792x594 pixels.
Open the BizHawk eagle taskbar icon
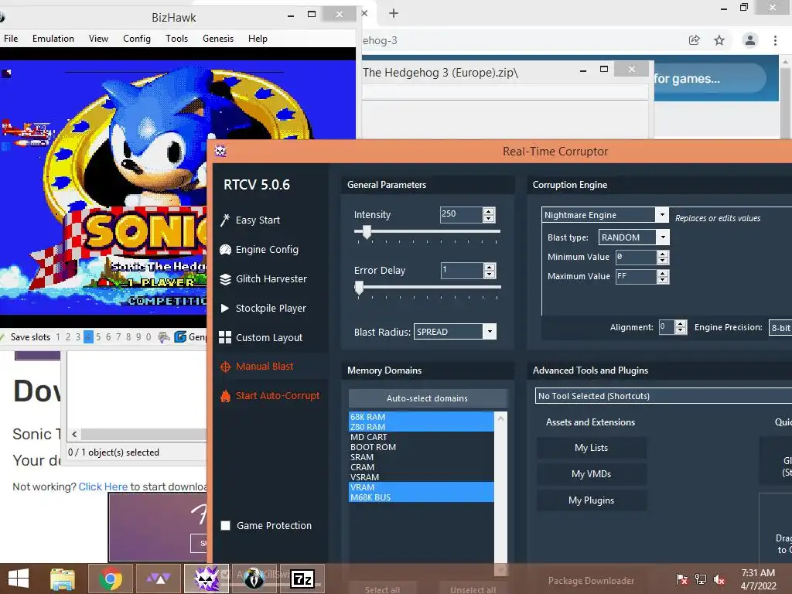pyautogui.click(x=254, y=579)
